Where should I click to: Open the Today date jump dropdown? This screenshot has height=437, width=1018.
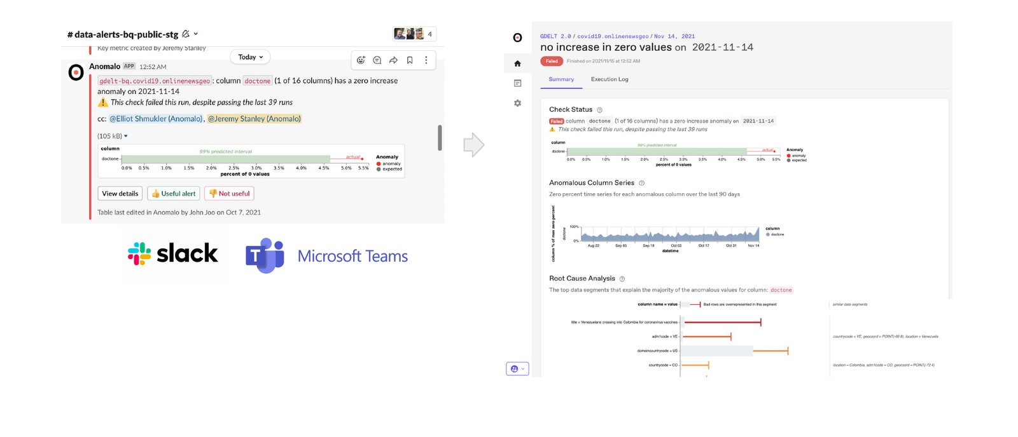click(x=250, y=57)
